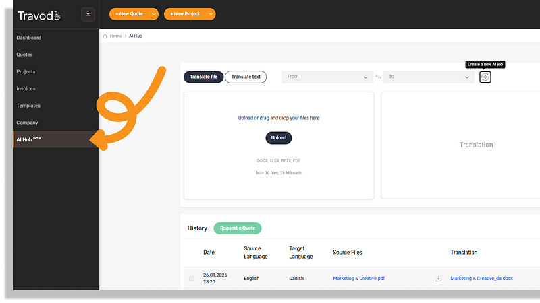The height and width of the screenshot is (303, 540).
Task: Select the history row checkbox for 26.01.2026
Action: pos(192,279)
